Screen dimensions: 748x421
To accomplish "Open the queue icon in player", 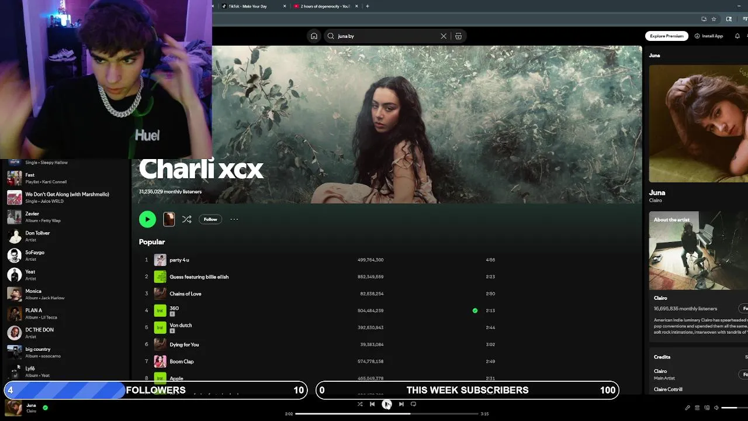I will (x=697, y=408).
